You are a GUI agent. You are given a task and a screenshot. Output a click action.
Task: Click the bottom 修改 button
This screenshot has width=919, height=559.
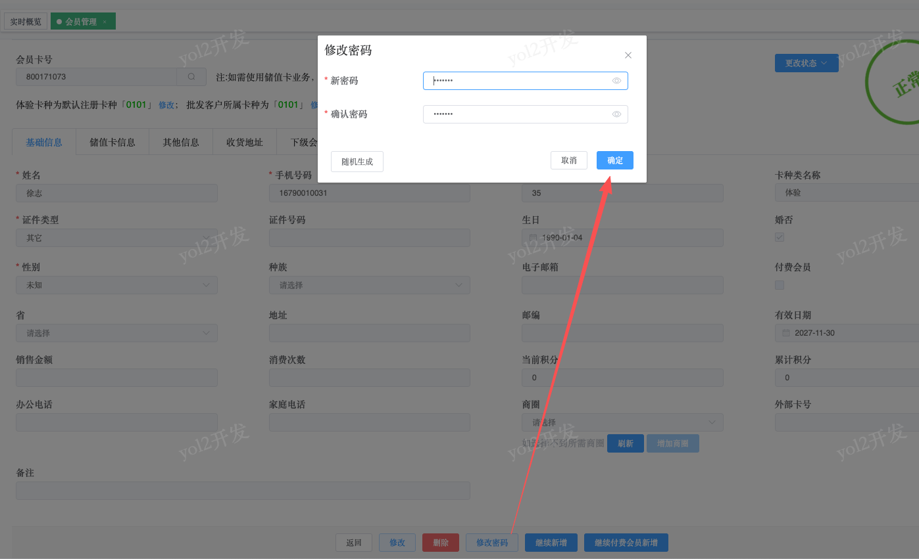click(x=397, y=543)
